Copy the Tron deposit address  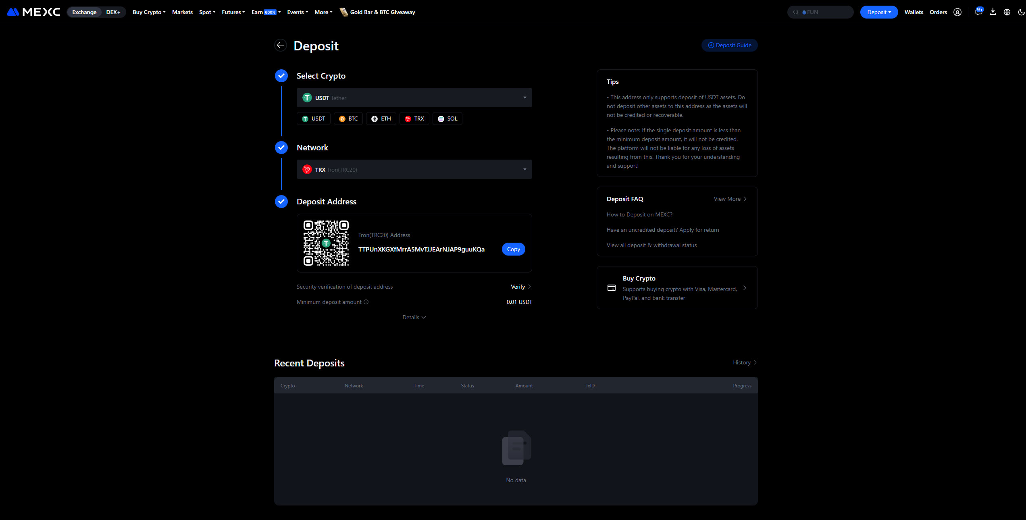click(514, 249)
